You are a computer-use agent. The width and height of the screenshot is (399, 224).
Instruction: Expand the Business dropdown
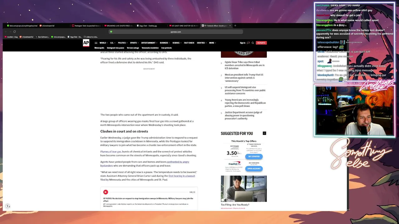click(165, 43)
